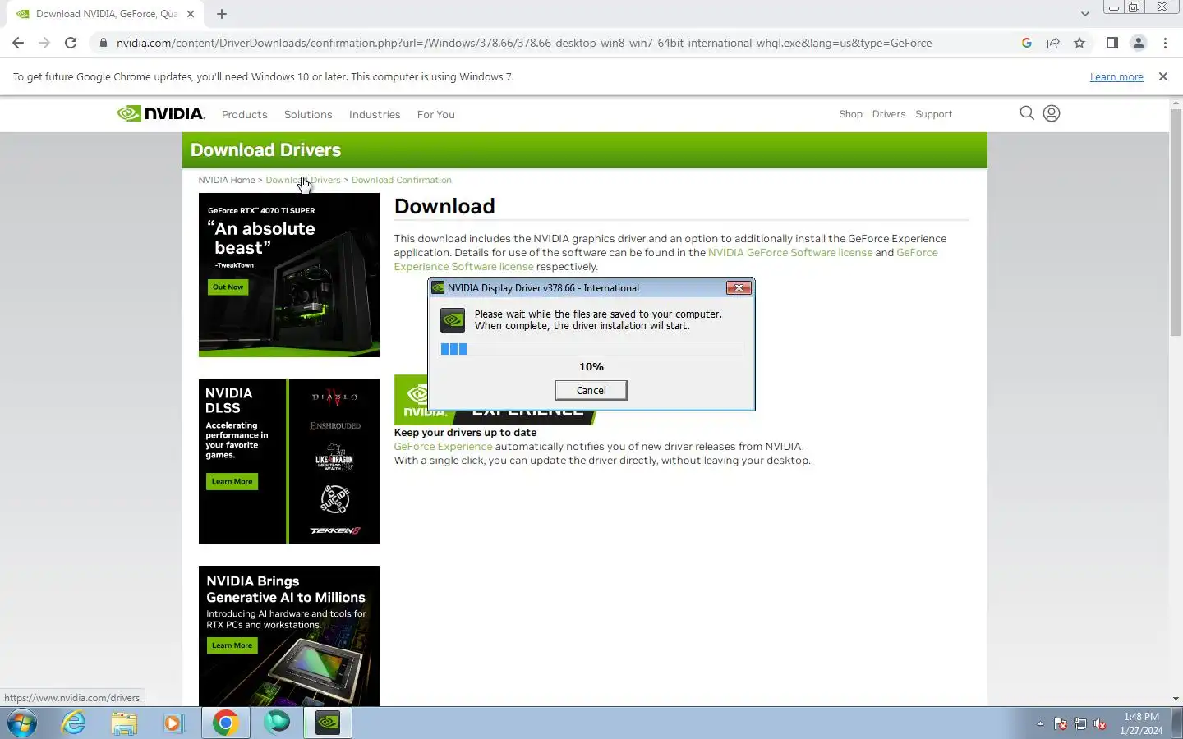Click Learn More on NVIDIA DLSS ad
Screen dimensions: 1183x739
click(232, 482)
